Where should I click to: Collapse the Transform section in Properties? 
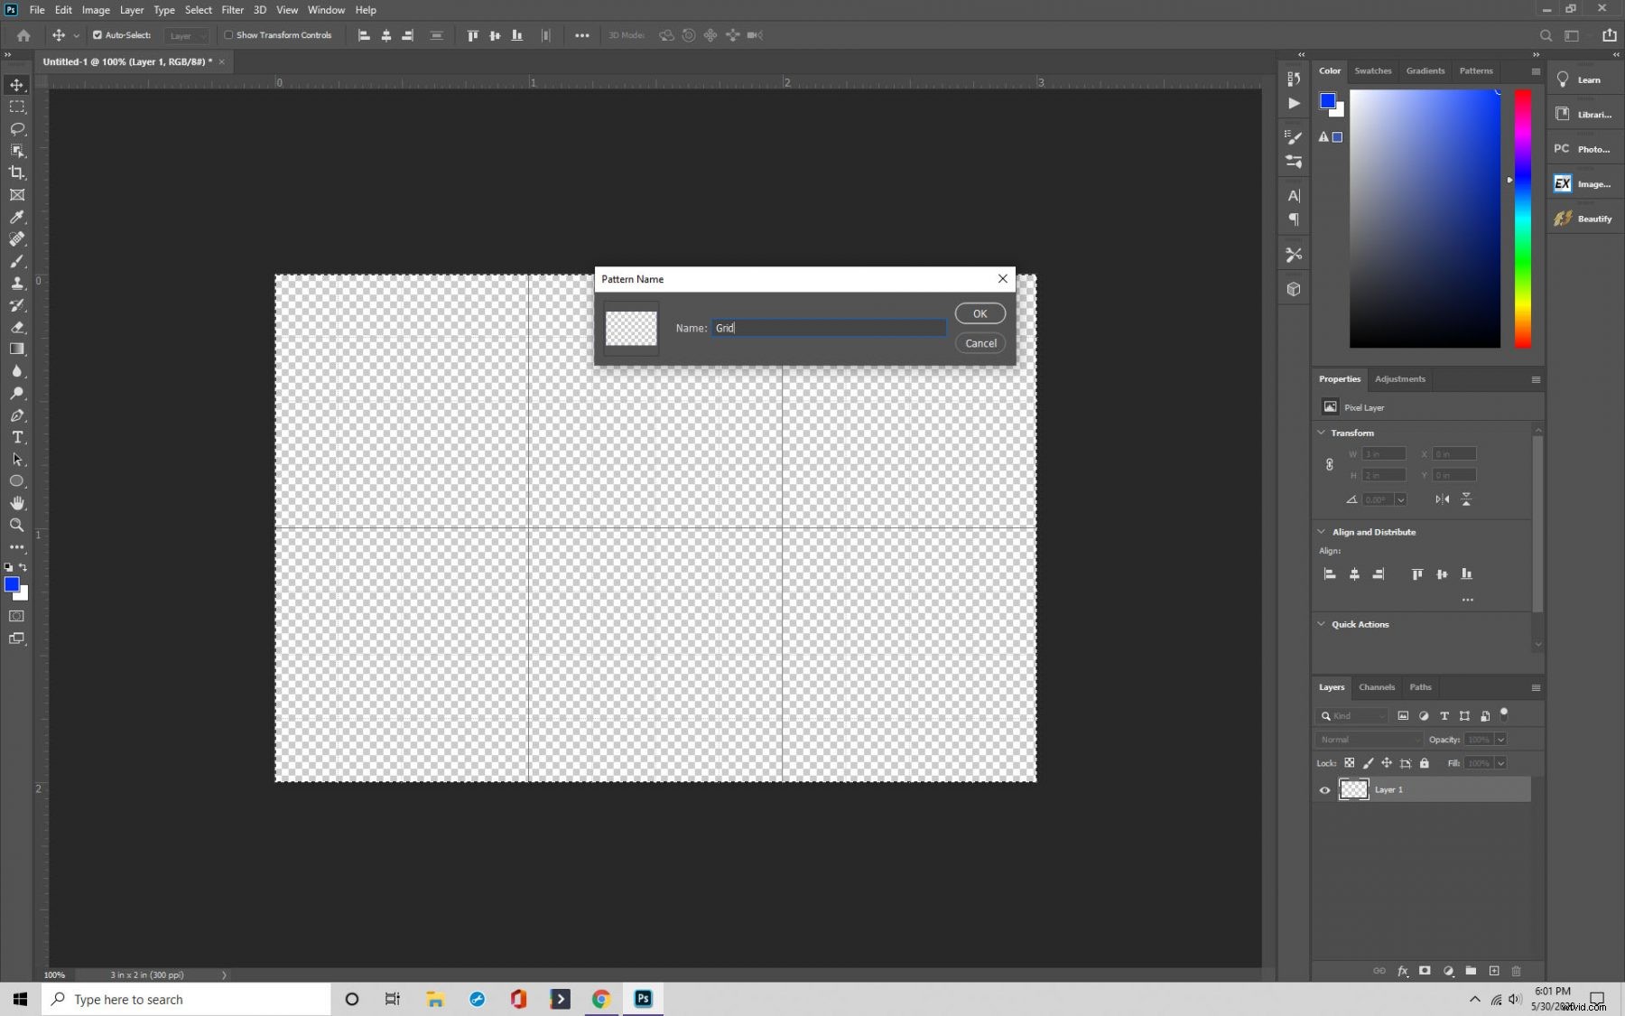(1321, 433)
